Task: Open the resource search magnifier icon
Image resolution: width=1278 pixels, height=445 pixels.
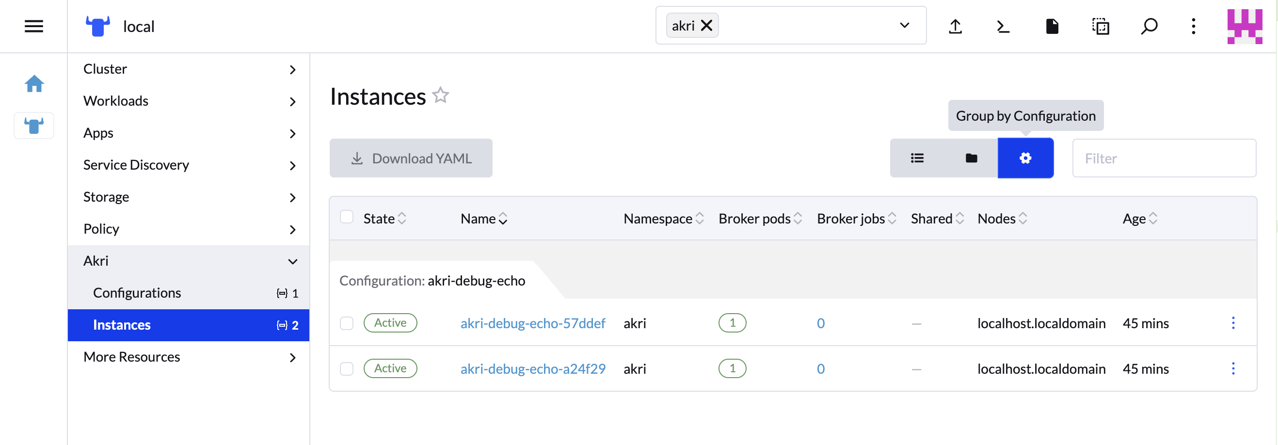Action: [x=1149, y=26]
